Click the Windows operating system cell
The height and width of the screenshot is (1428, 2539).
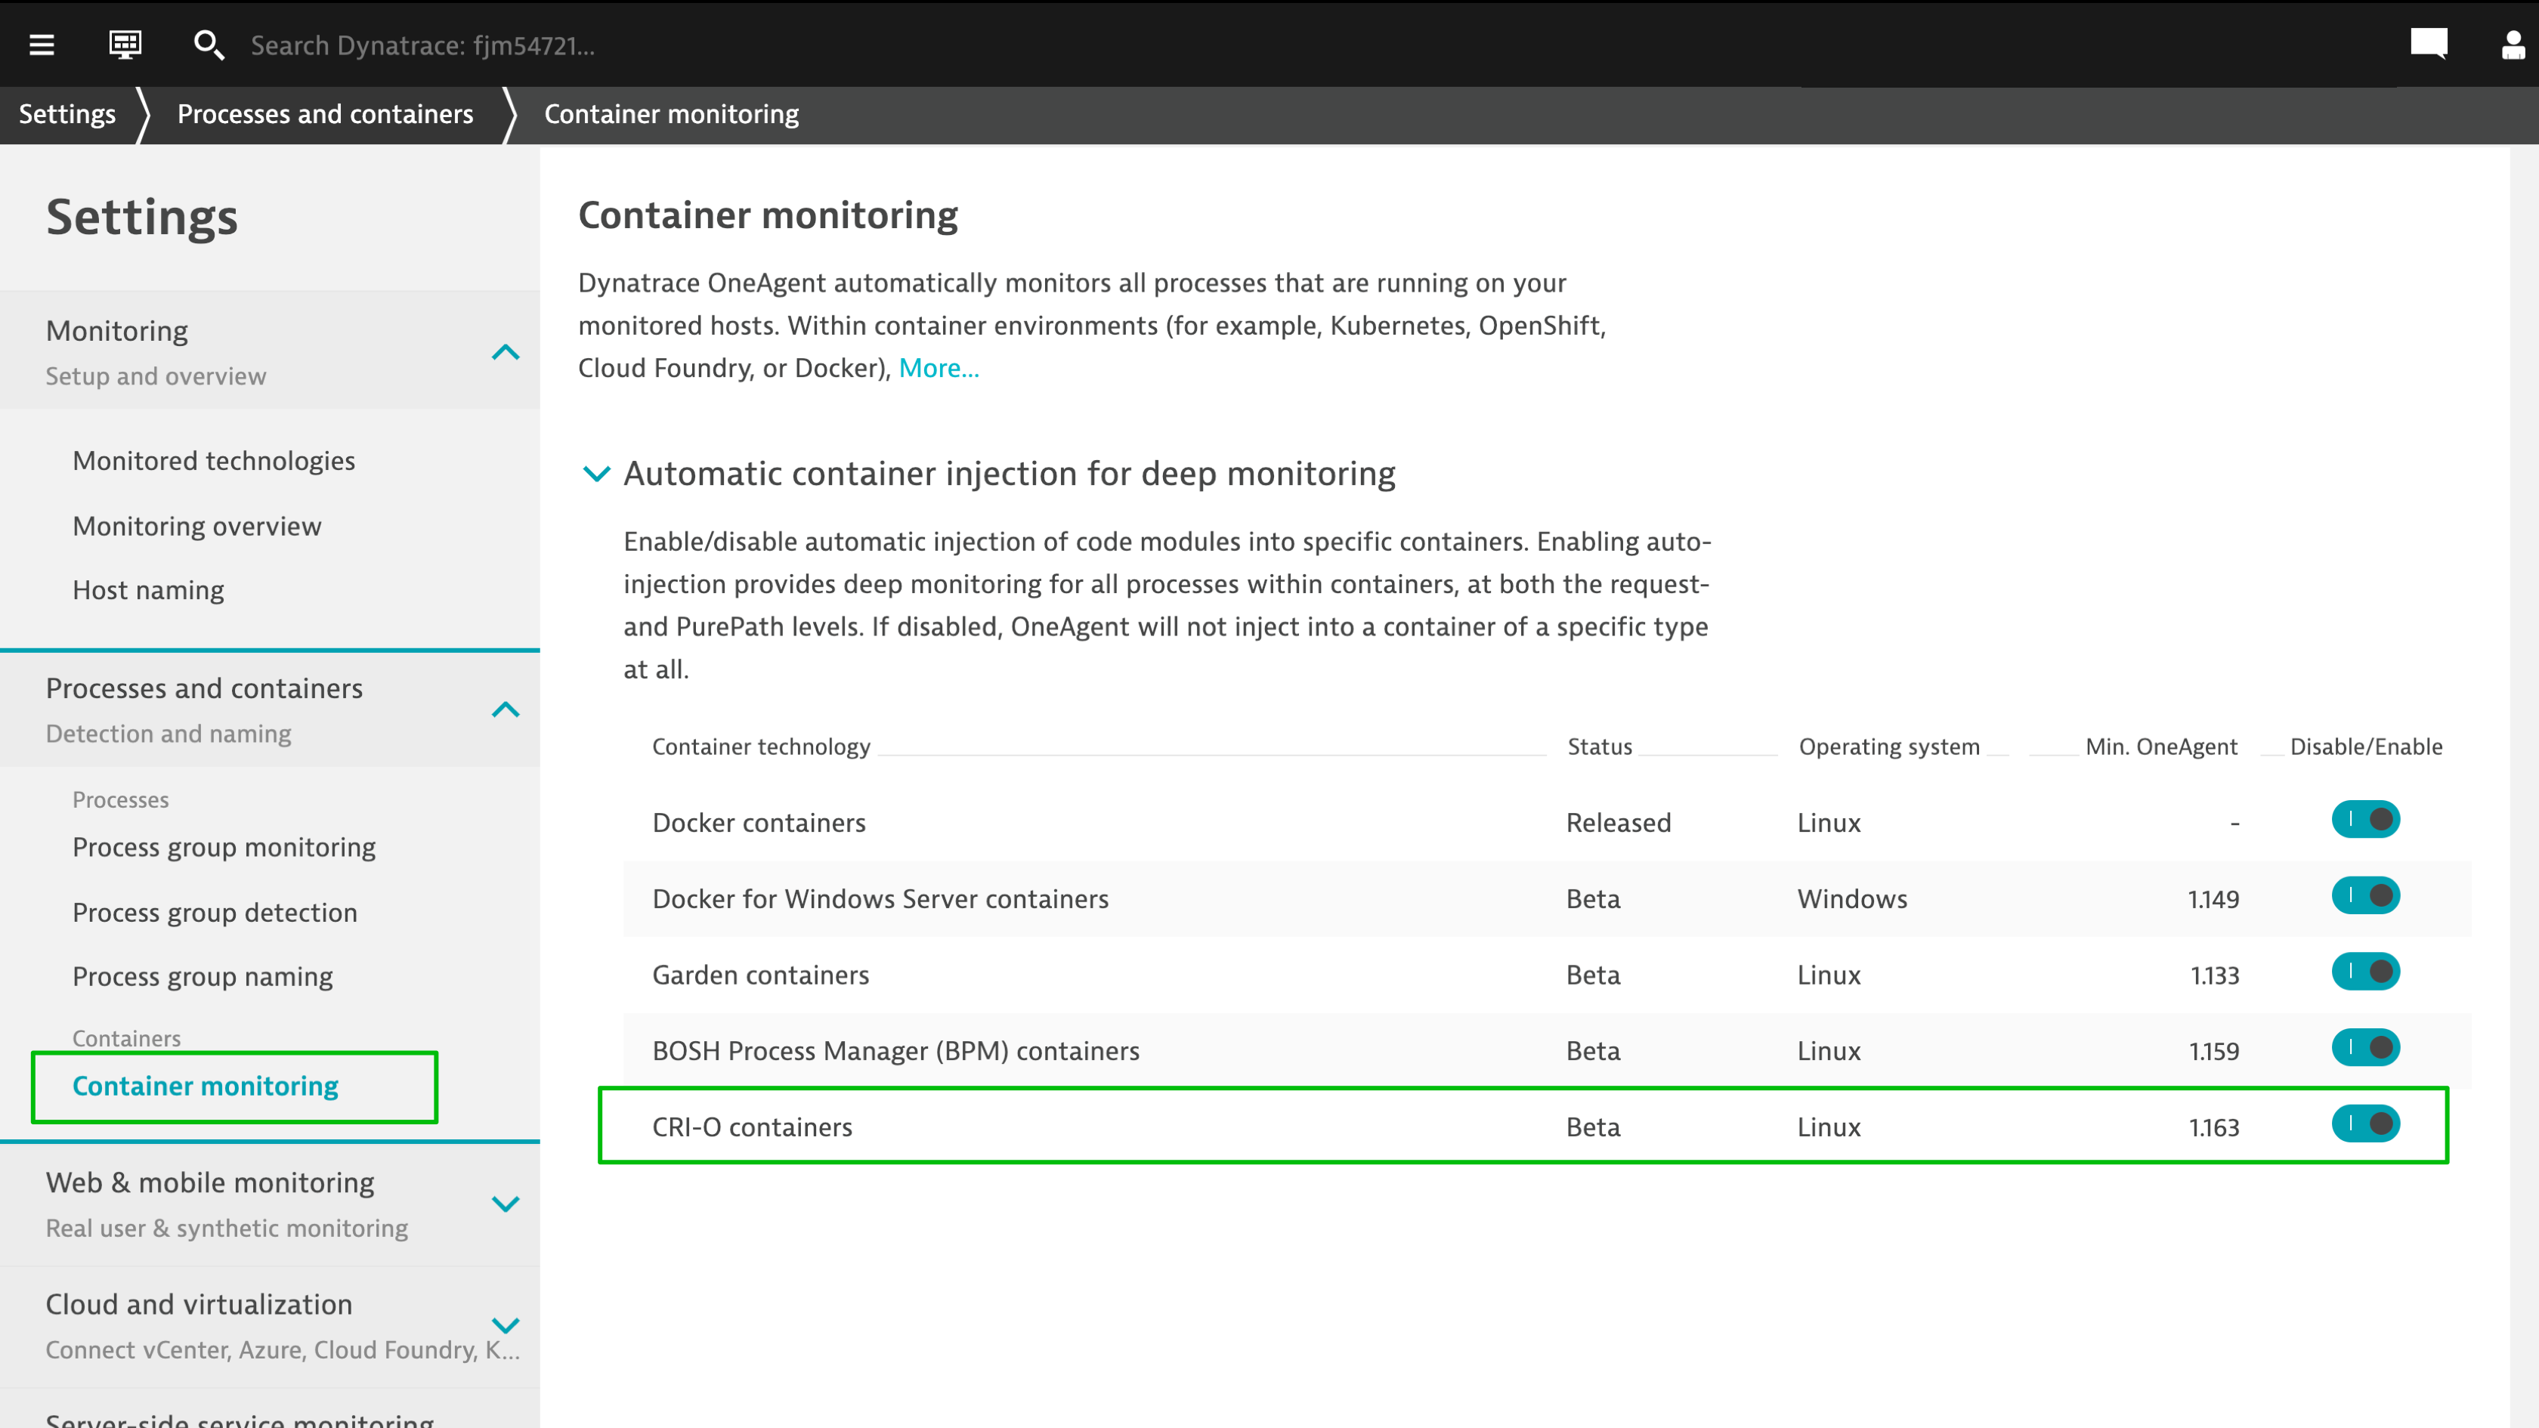click(x=1852, y=899)
